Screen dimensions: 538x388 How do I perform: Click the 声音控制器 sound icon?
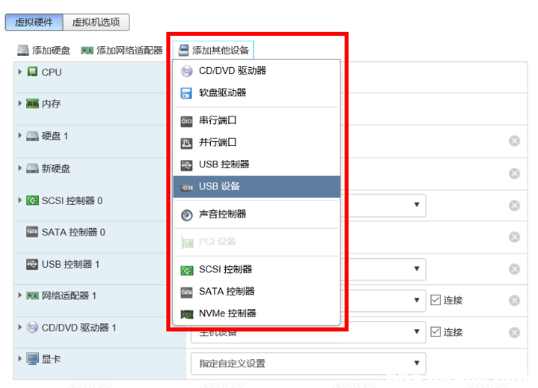tap(187, 214)
